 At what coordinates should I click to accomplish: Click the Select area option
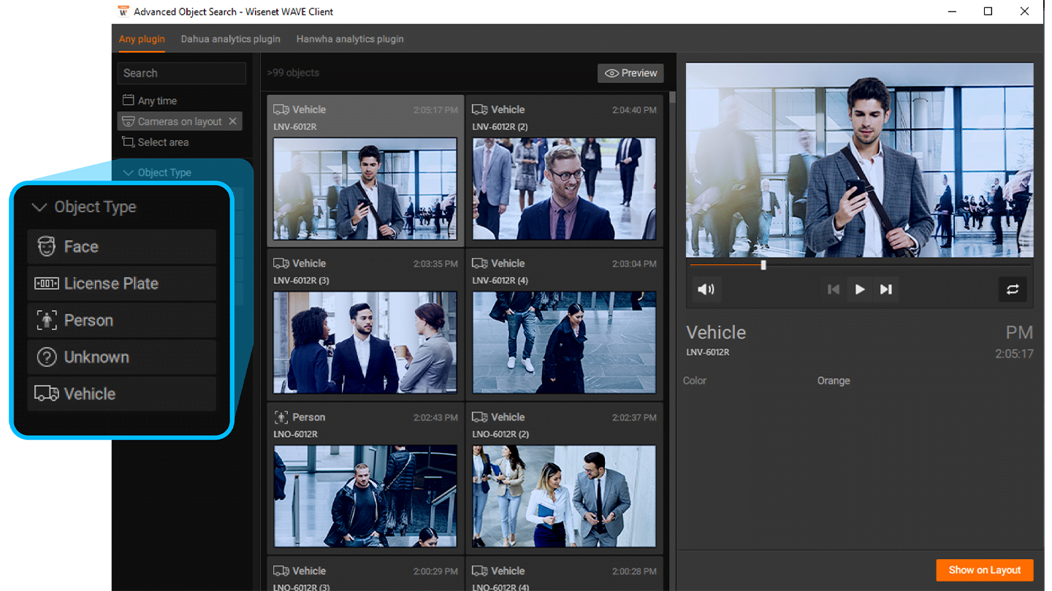click(162, 142)
